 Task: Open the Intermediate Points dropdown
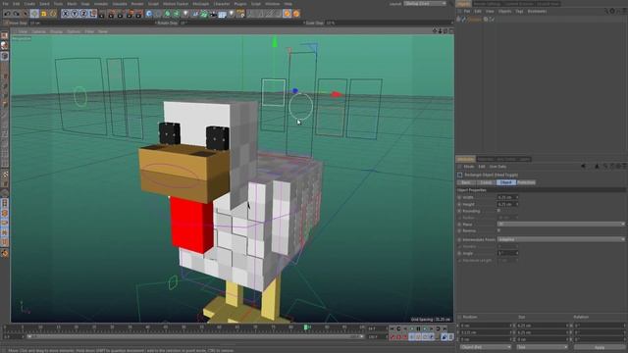(560, 239)
